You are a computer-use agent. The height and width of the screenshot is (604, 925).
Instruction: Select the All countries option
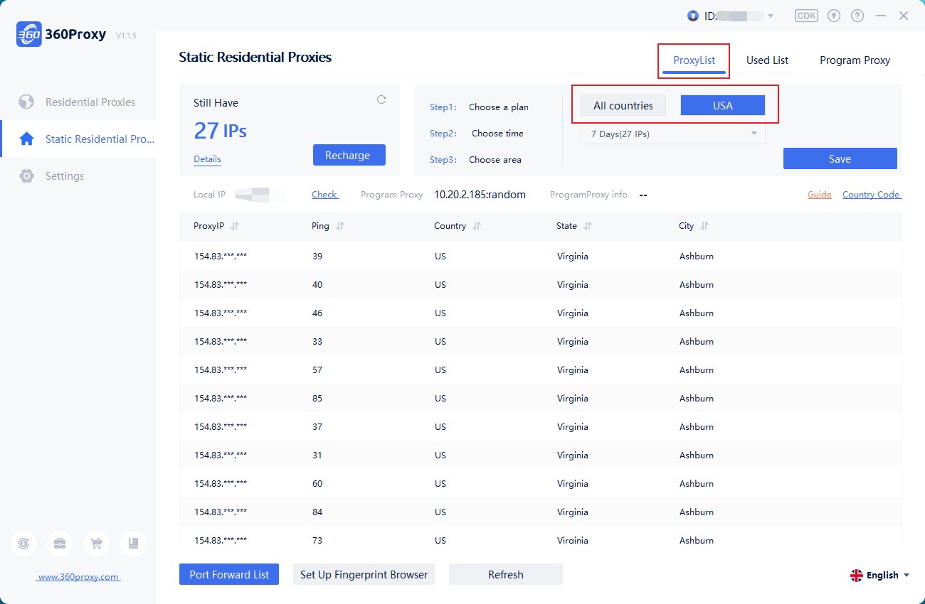click(x=623, y=105)
